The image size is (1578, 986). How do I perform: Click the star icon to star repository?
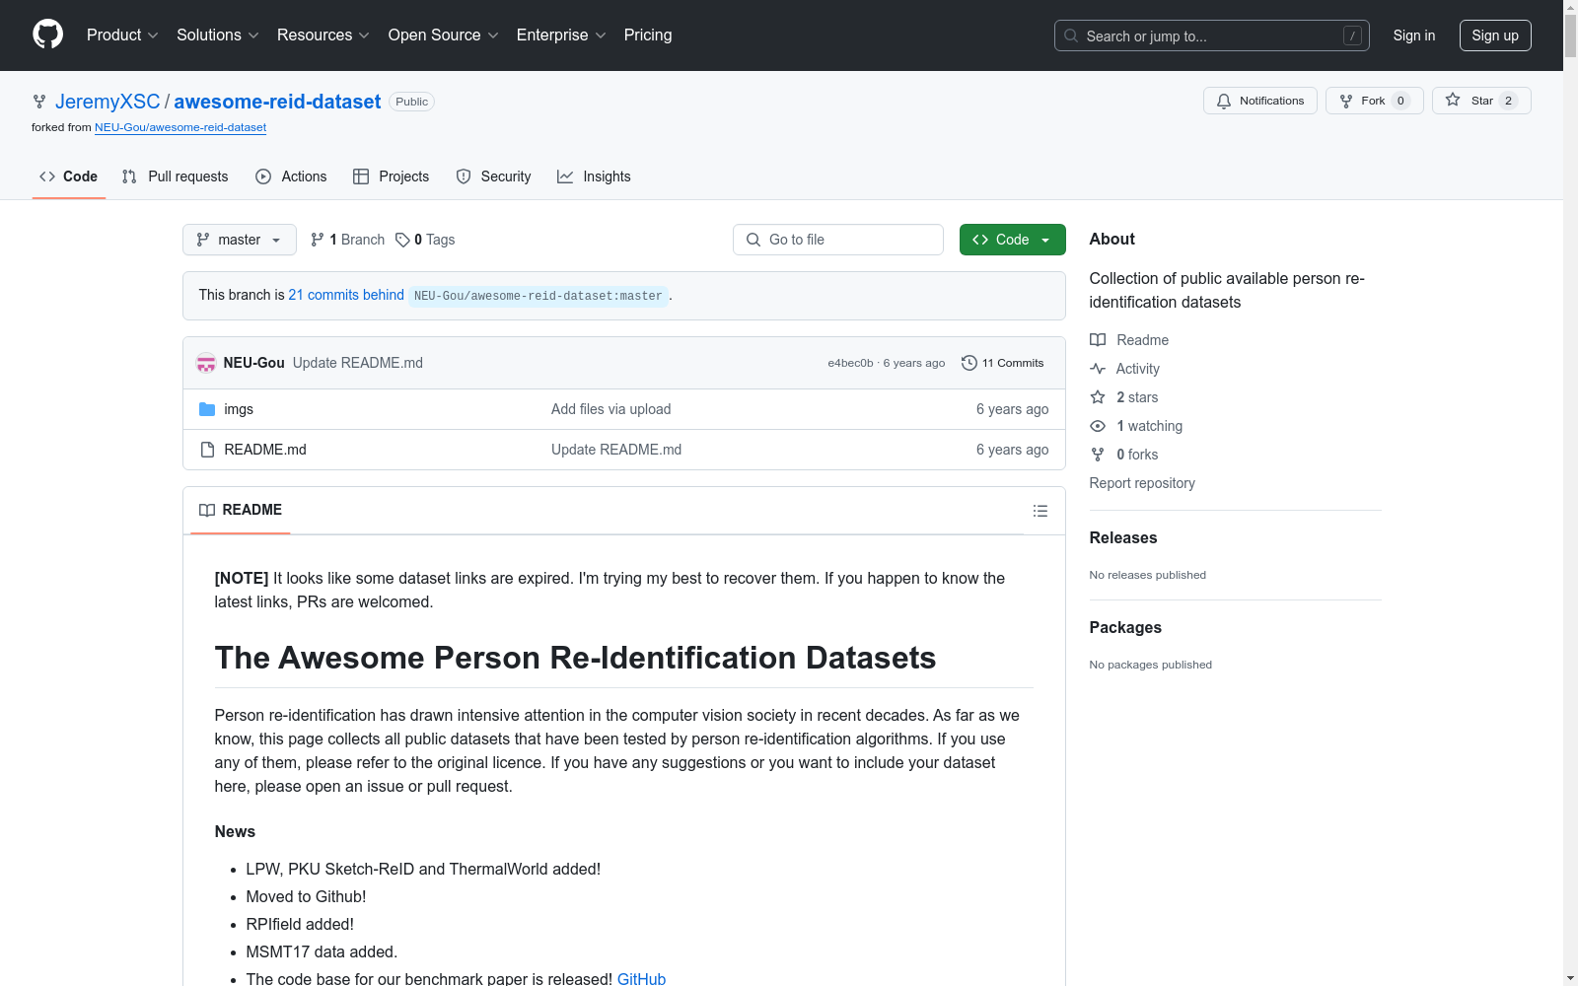[x=1453, y=100]
